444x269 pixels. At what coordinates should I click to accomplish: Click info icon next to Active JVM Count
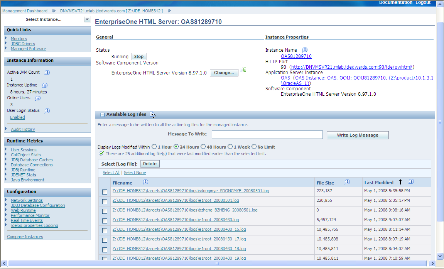(47, 73)
